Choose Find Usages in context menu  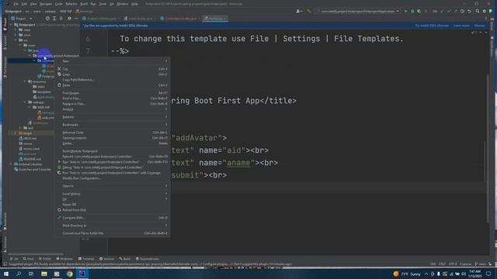click(x=113, y=93)
